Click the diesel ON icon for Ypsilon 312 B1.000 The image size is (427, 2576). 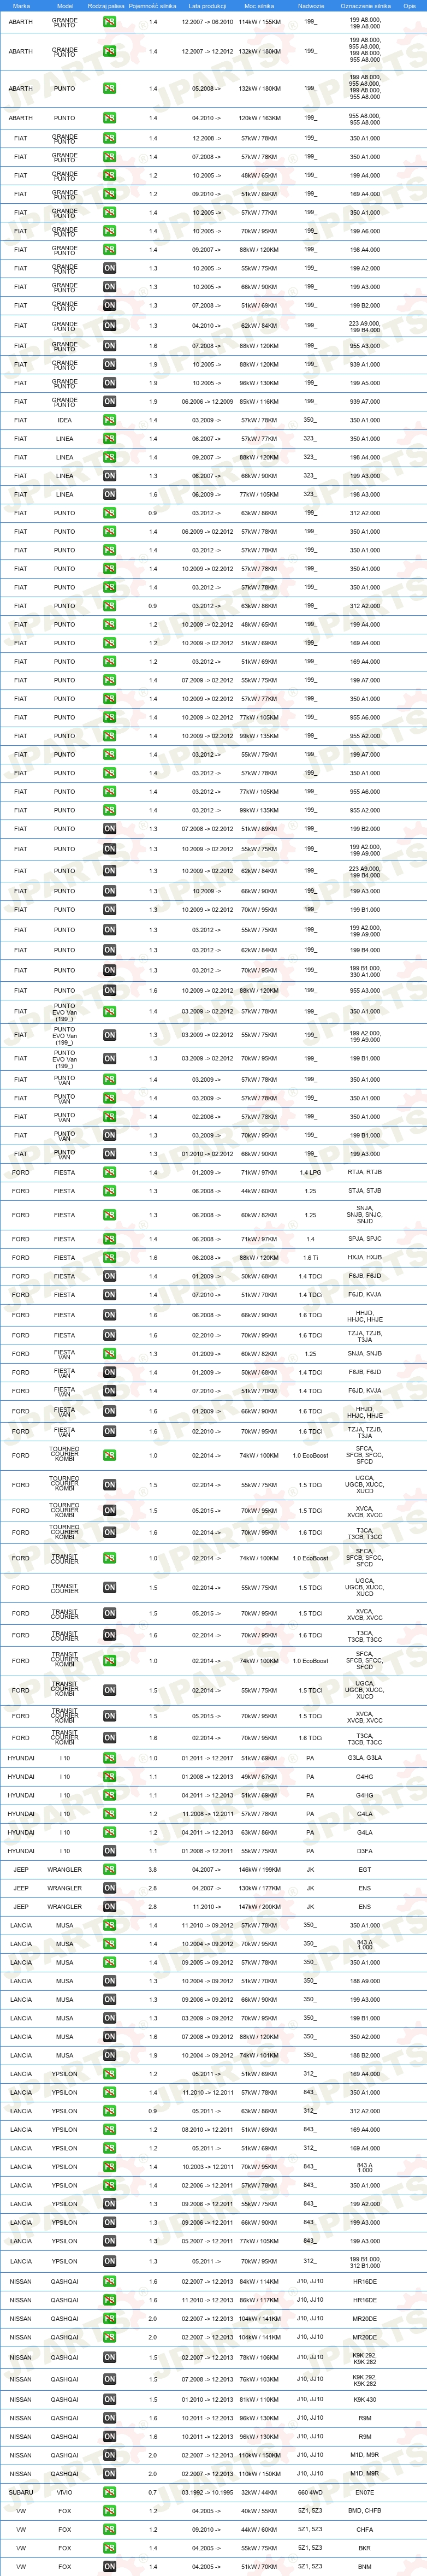pos(110,2261)
